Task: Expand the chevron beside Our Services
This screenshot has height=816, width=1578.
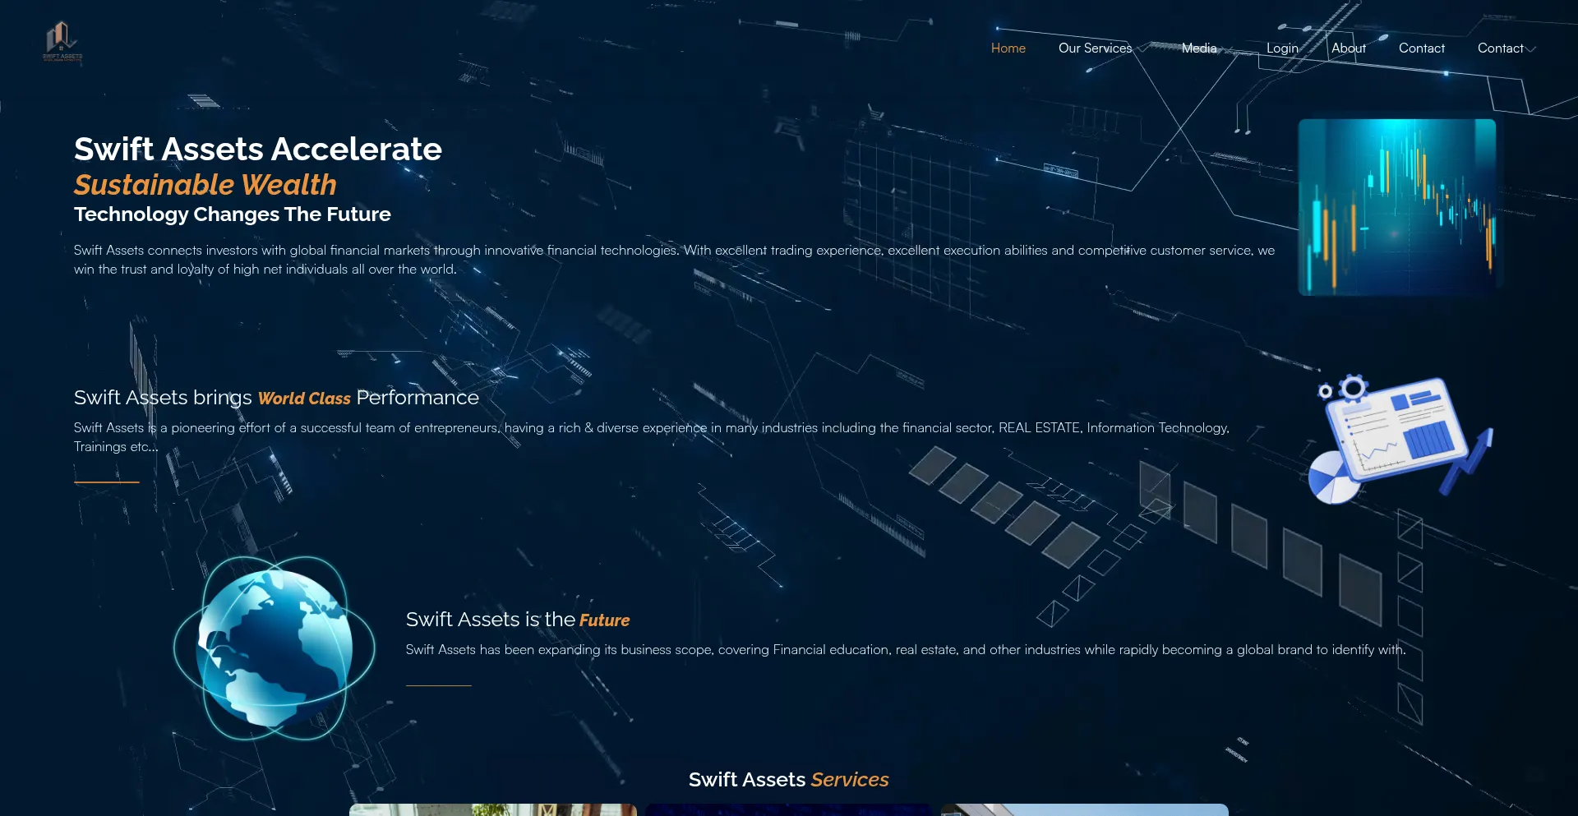Action: (x=1142, y=49)
